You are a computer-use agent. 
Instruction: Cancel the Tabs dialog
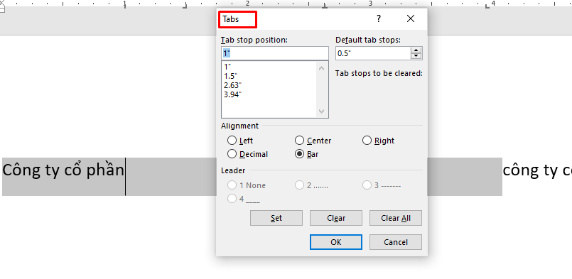point(396,242)
